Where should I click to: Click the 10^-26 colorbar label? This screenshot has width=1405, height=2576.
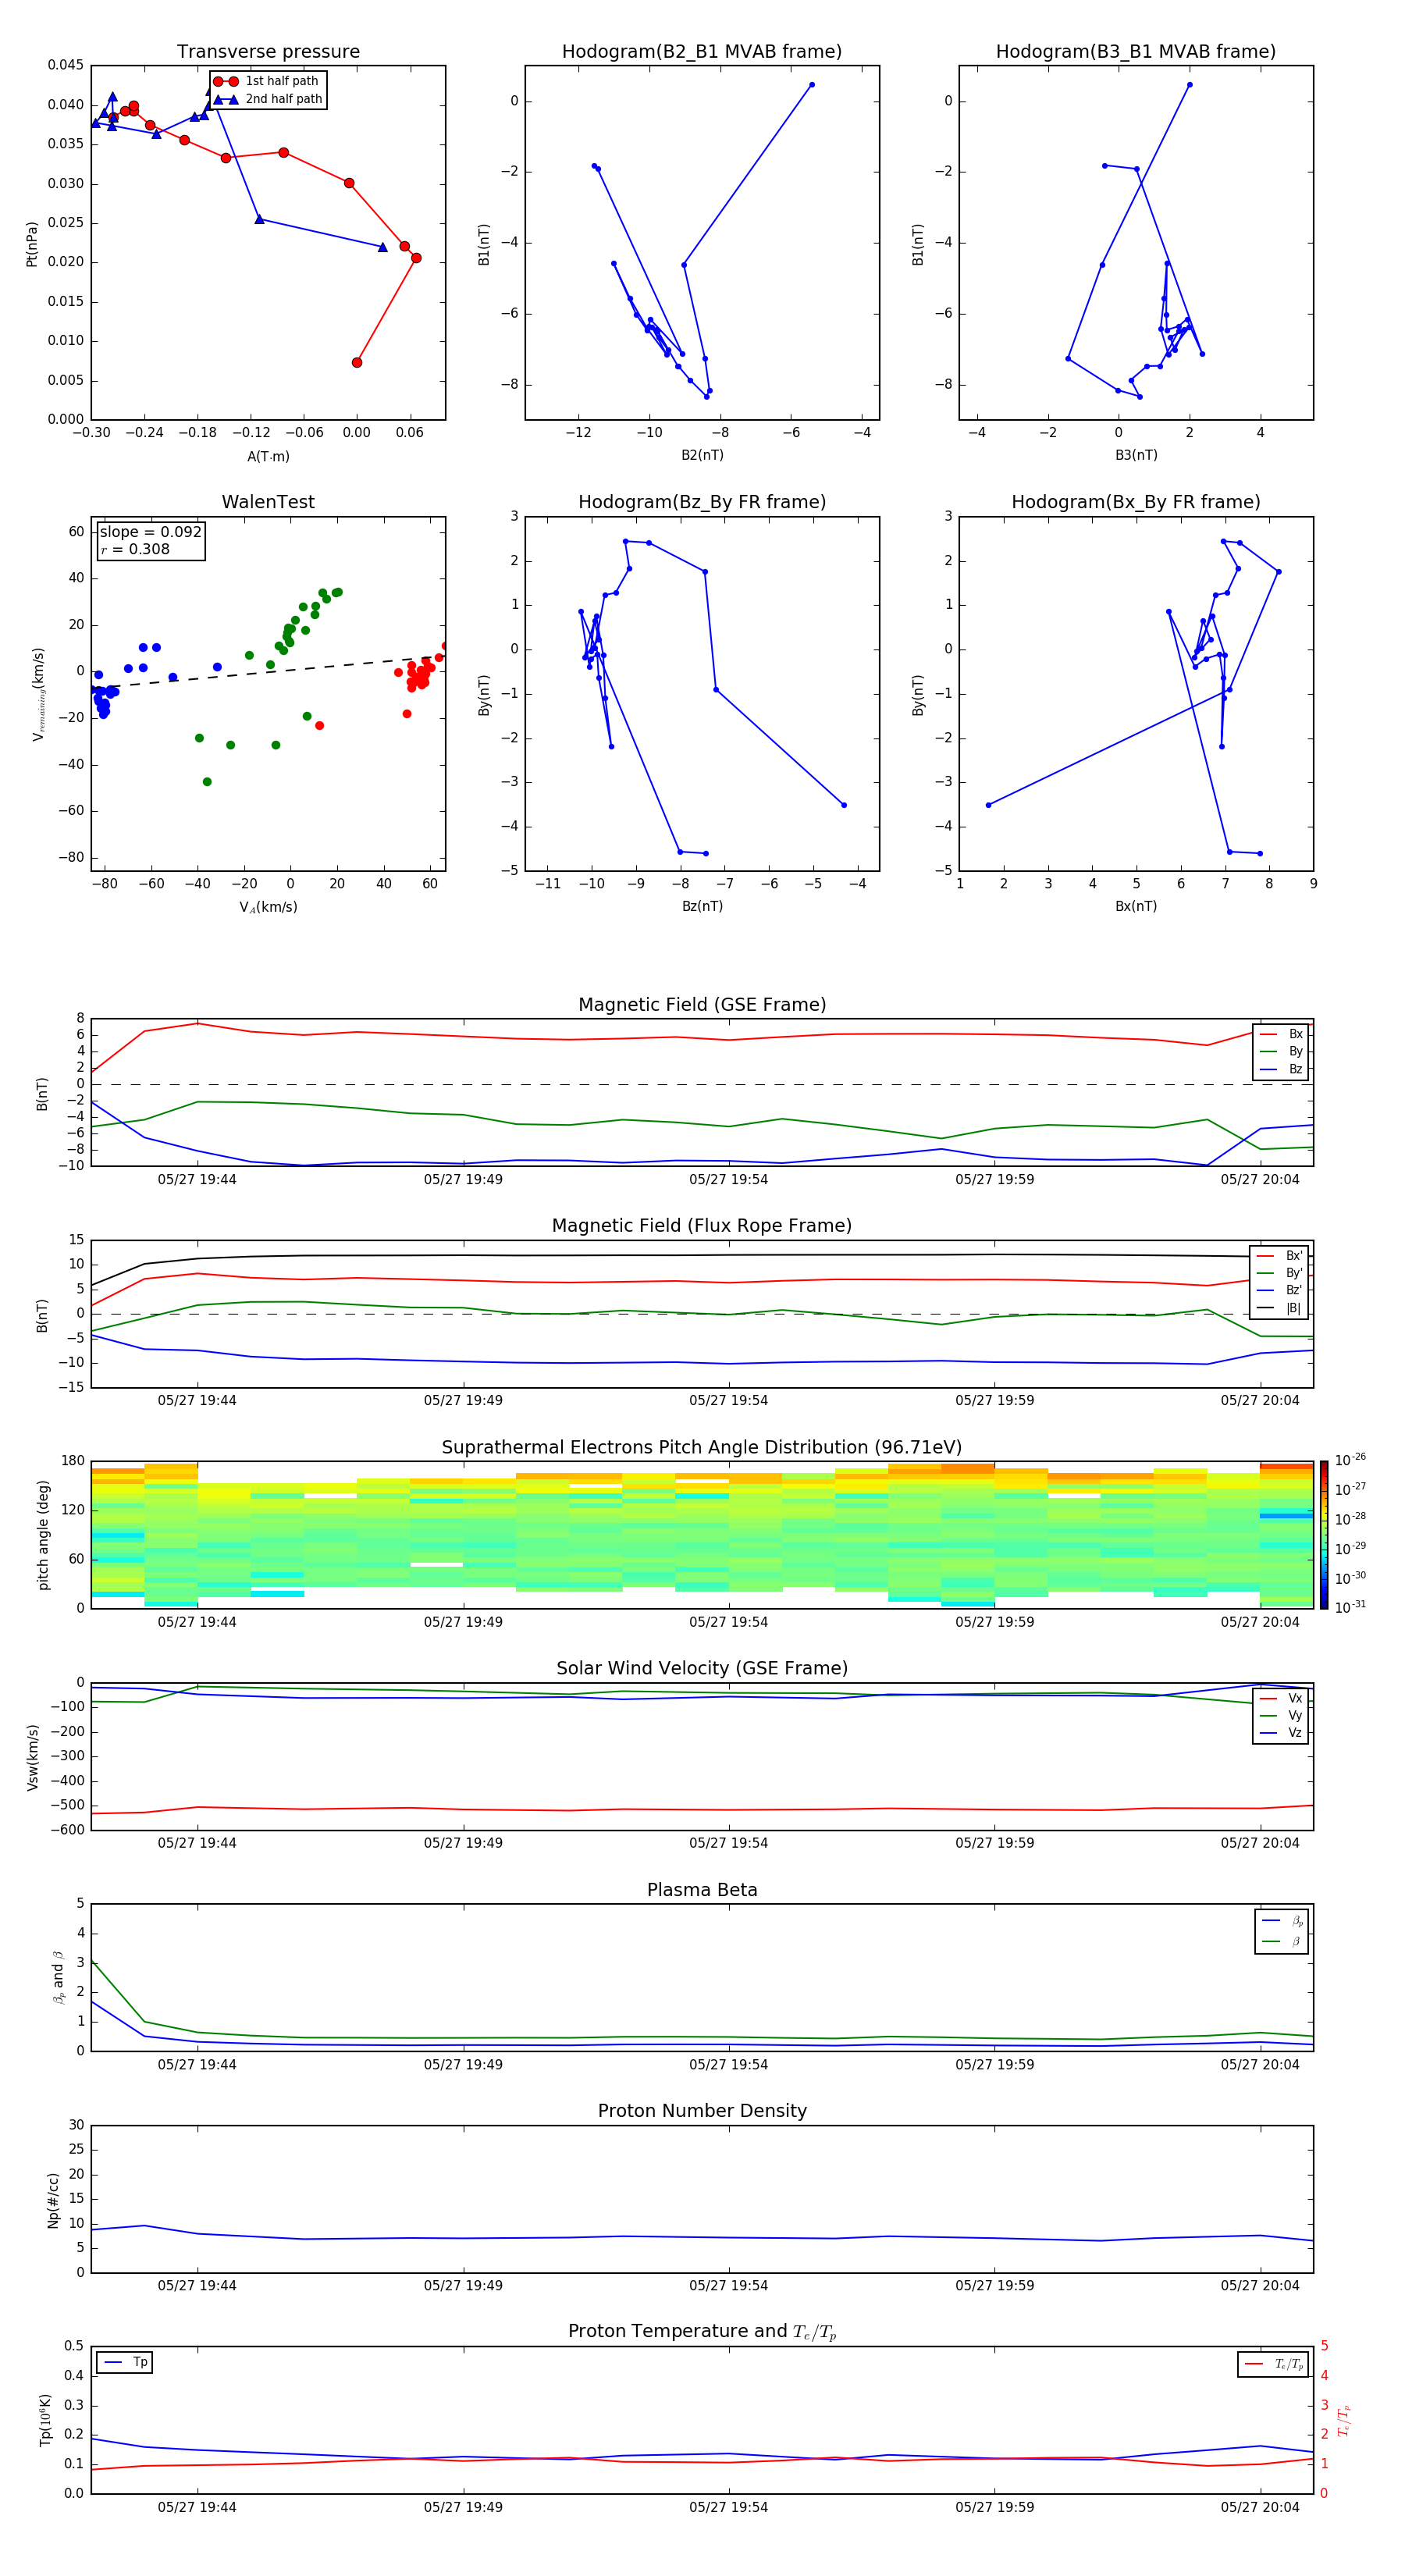tap(1350, 1460)
